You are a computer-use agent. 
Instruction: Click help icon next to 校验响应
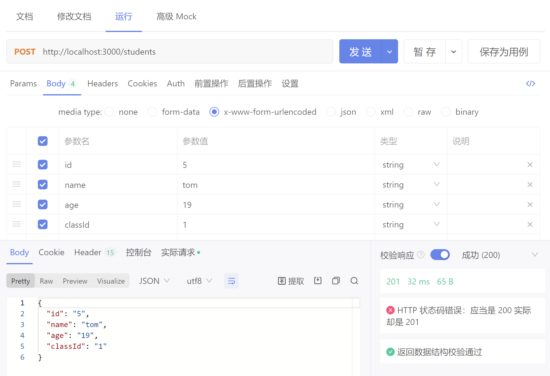coord(421,255)
